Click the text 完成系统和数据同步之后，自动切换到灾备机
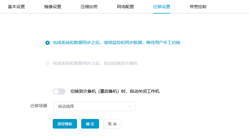Screen dimensions: 249x137 tap(95, 63)
